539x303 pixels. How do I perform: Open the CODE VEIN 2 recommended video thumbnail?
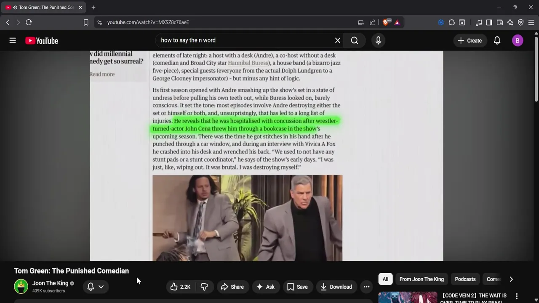pyautogui.click(x=408, y=297)
